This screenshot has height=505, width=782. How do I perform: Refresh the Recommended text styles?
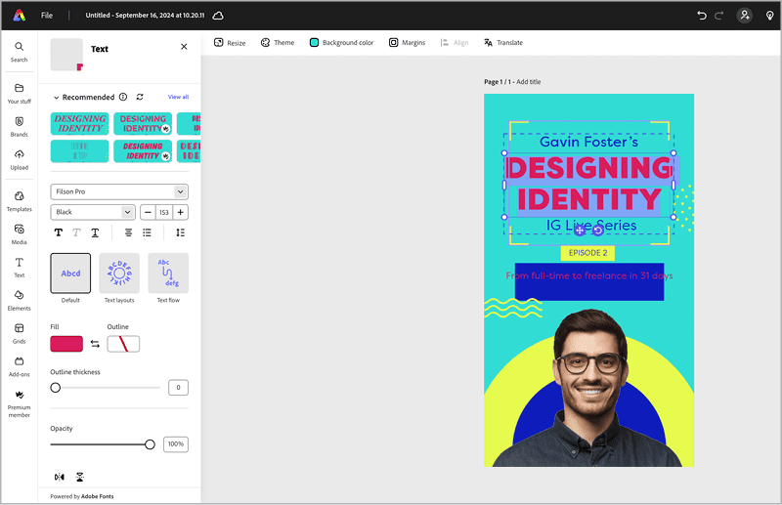140,97
